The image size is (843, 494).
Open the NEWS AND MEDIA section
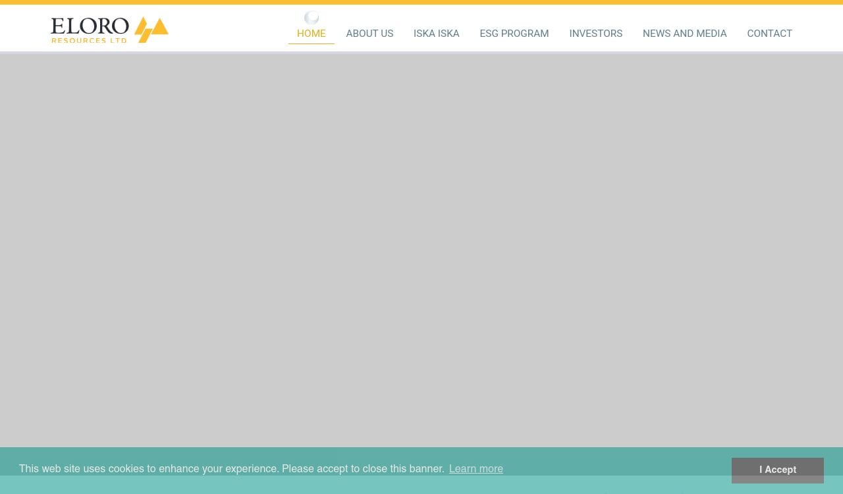[684, 34]
